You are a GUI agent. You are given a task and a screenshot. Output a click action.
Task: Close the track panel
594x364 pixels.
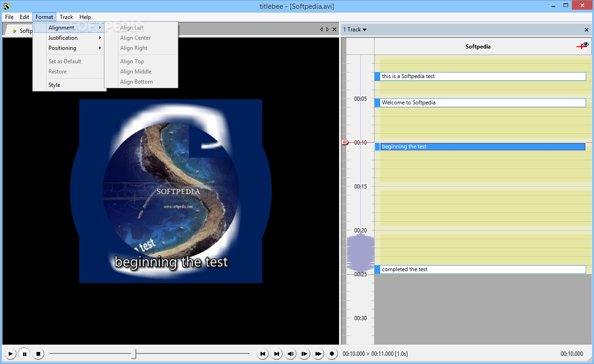587,30
